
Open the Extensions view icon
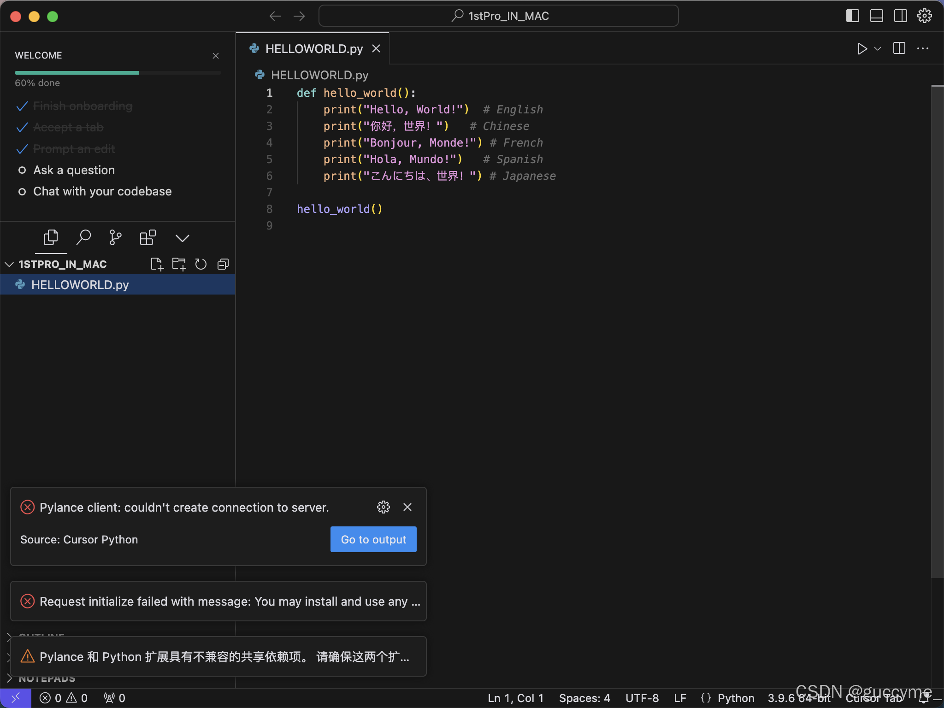(x=147, y=238)
